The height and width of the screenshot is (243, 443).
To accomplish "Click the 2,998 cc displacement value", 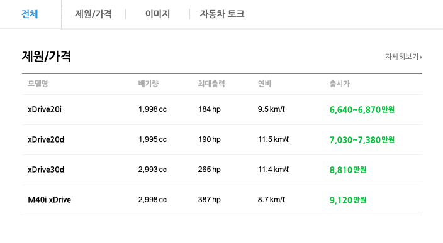I will (152, 200).
